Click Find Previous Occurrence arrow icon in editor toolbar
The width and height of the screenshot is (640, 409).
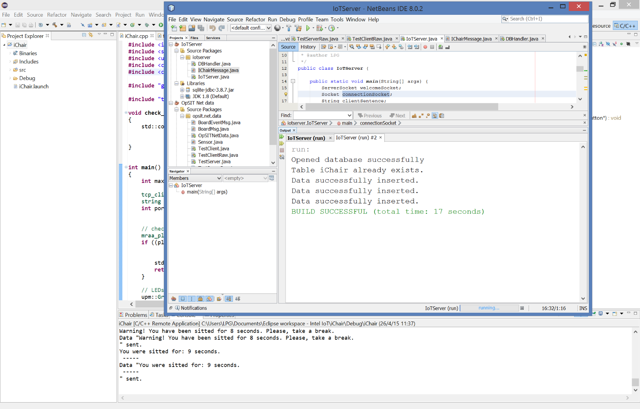359,47
